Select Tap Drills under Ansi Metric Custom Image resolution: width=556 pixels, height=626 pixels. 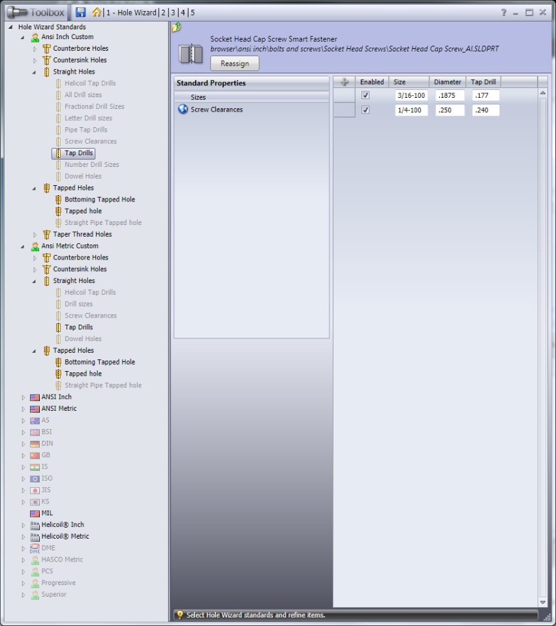tap(79, 327)
